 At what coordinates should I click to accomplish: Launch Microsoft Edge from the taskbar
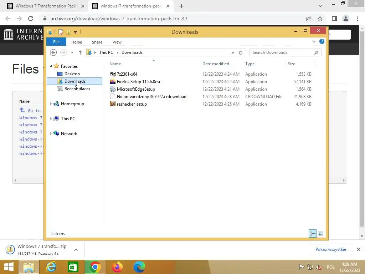pos(139,267)
